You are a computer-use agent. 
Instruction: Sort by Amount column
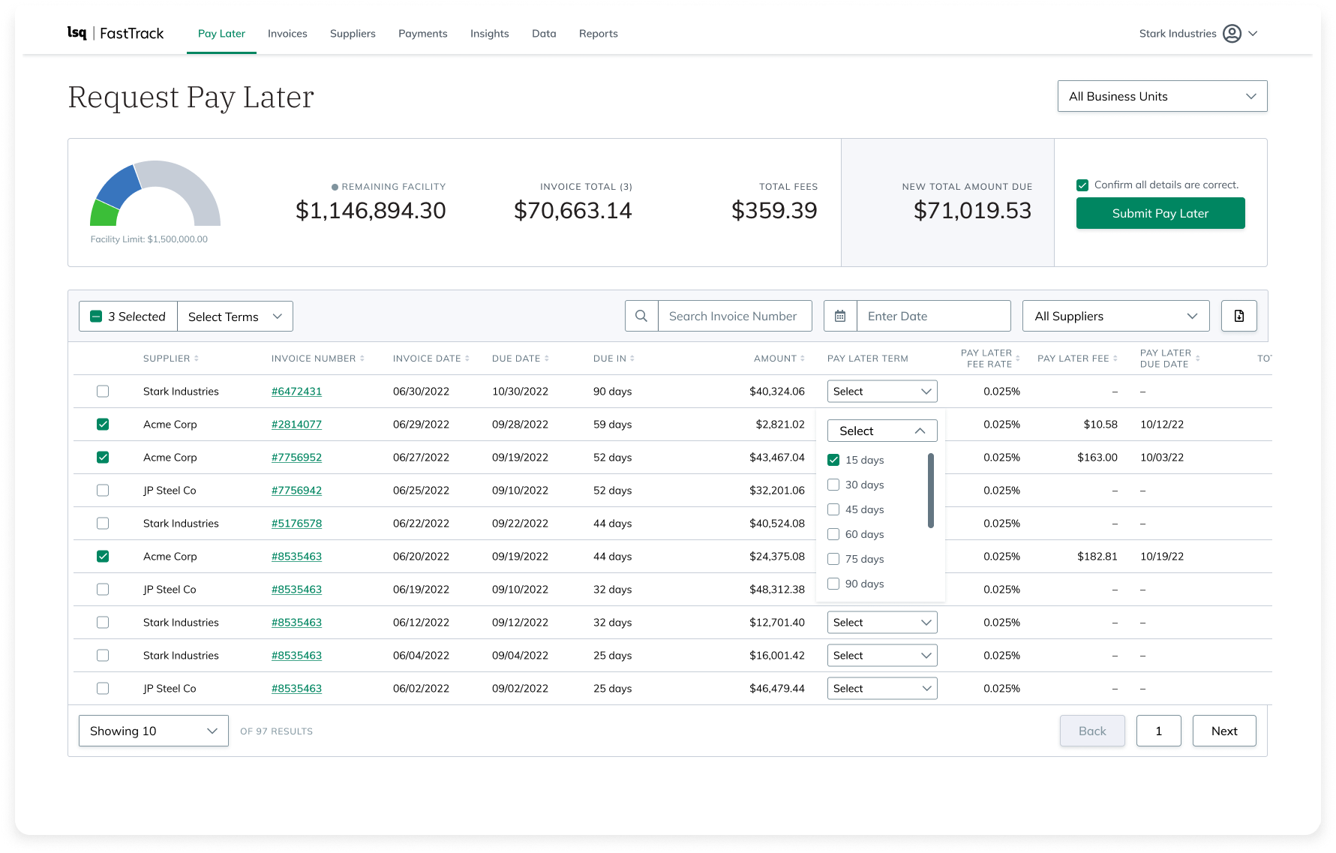coord(802,359)
